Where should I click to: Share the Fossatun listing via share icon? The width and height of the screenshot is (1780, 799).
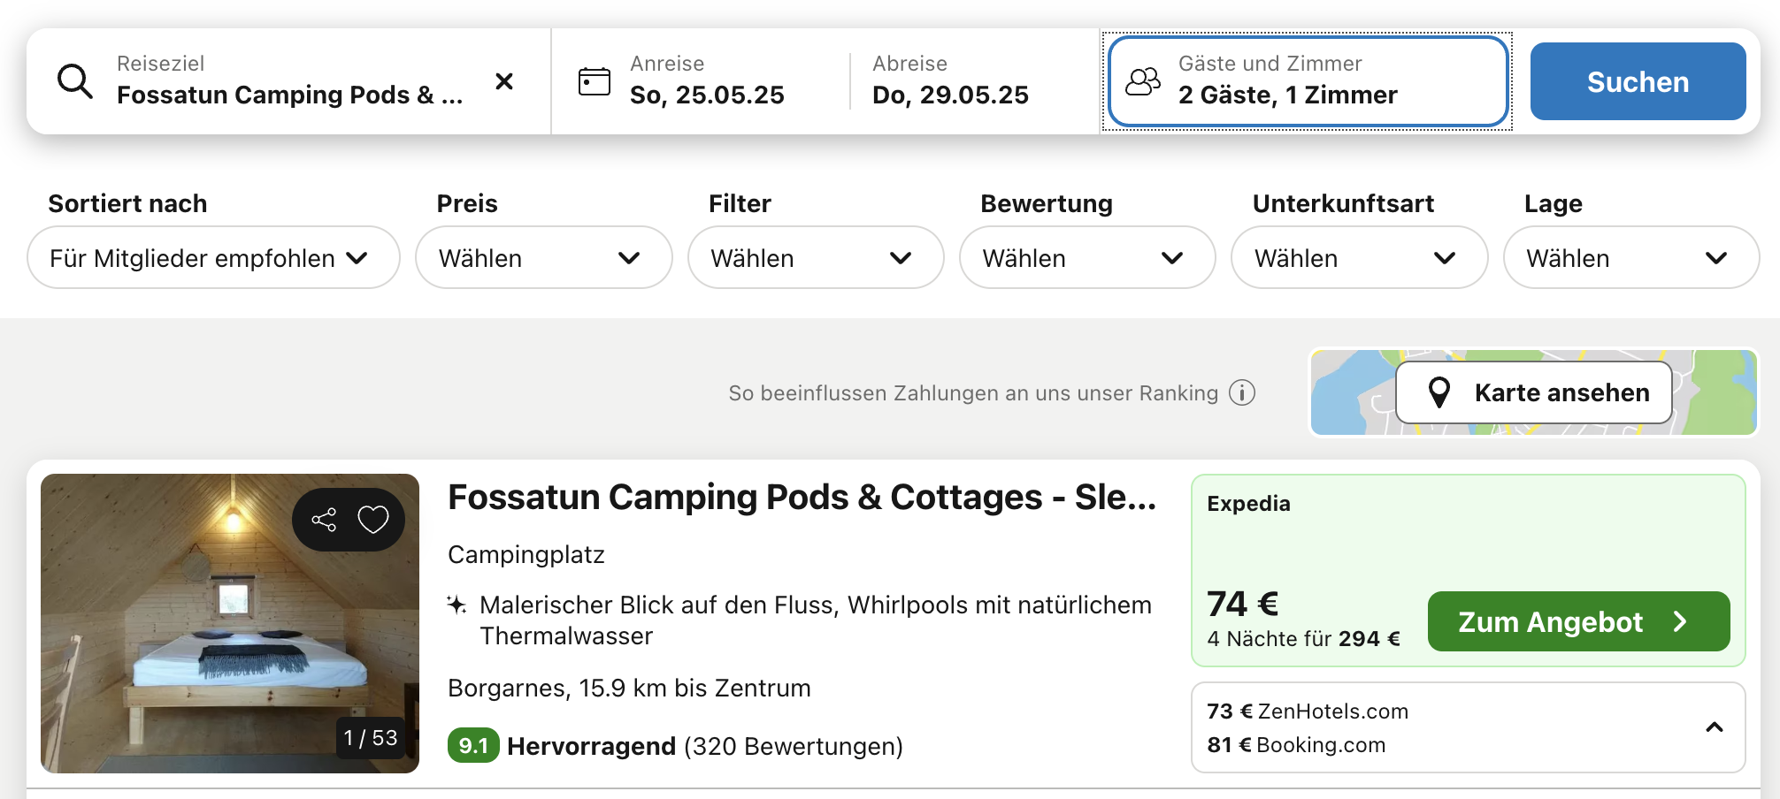point(324,520)
